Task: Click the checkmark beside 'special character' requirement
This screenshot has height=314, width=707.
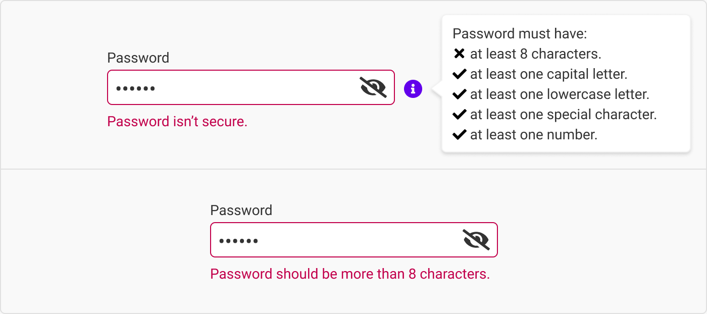Action: pyautogui.click(x=459, y=114)
